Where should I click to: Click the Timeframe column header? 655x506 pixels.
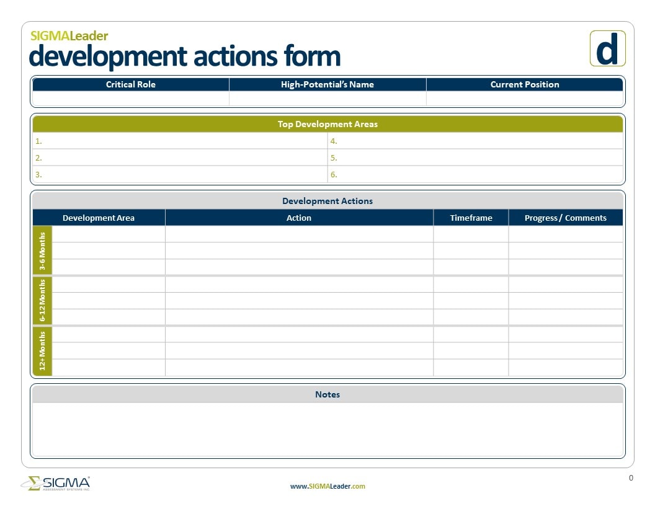(x=471, y=218)
